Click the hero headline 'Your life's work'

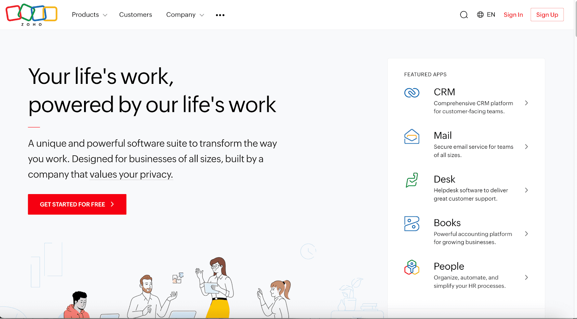101,77
